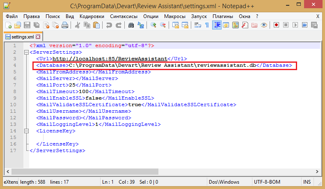Open the Макросы menu
This screenshot has height=189, width=325.
175,16
